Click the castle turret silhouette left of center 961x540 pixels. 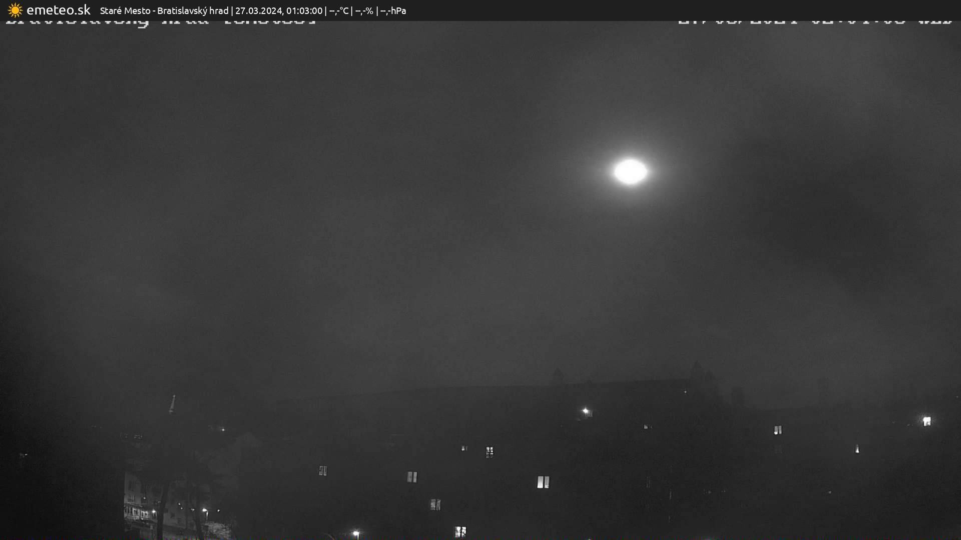coord(557,376)
